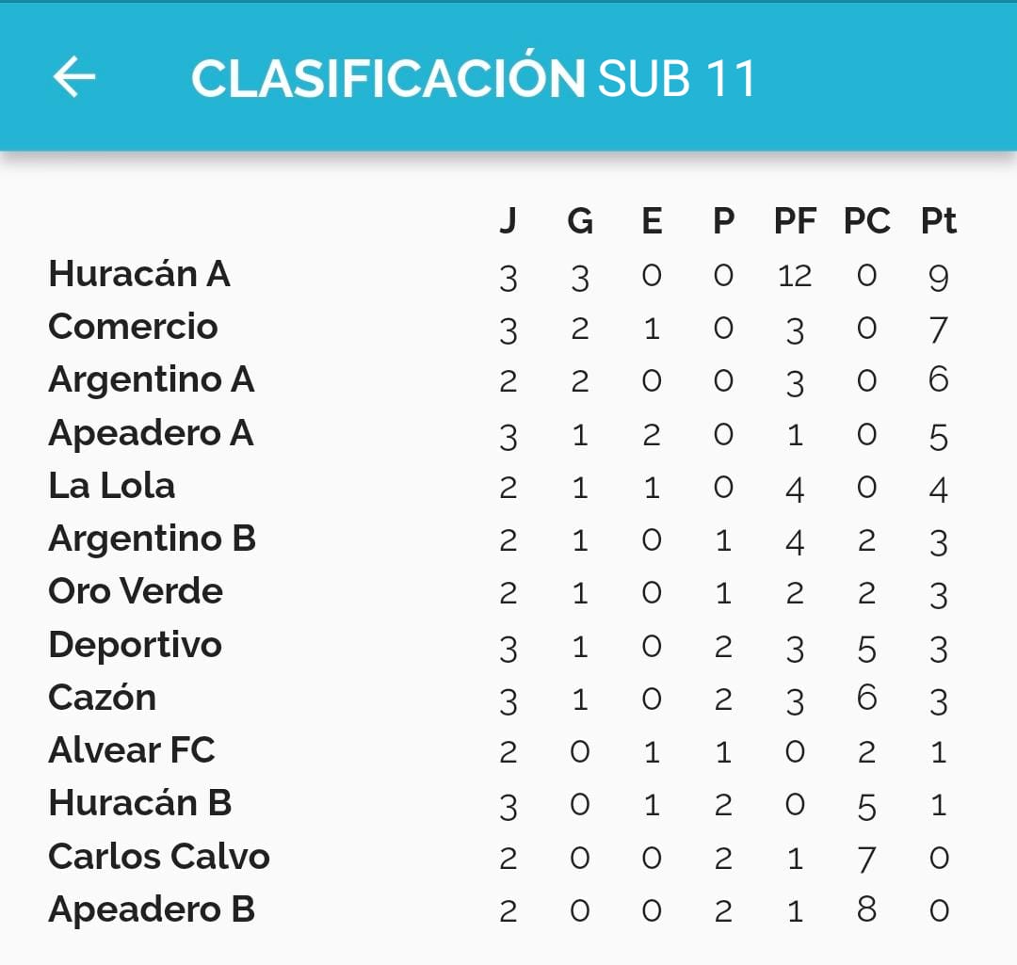Image resolution: width=1017 pixels, height=965 pixels.
Task: Click the PF column header
Action: pos(795,221)
